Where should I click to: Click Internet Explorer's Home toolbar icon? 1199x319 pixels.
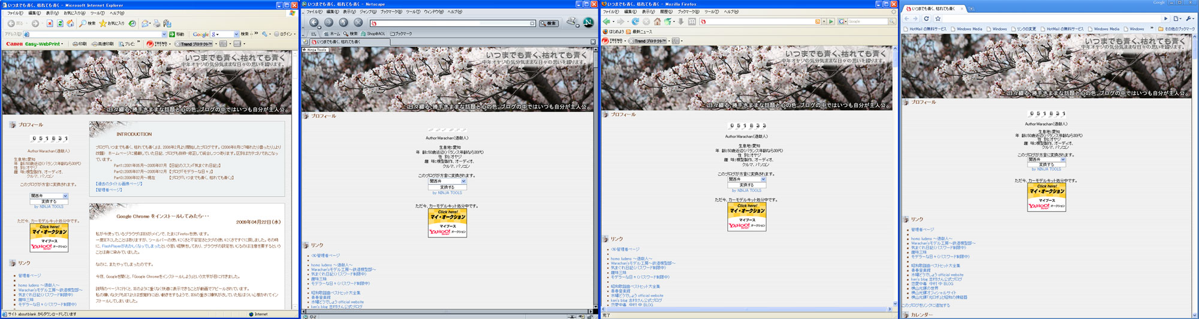pos(70,23)
